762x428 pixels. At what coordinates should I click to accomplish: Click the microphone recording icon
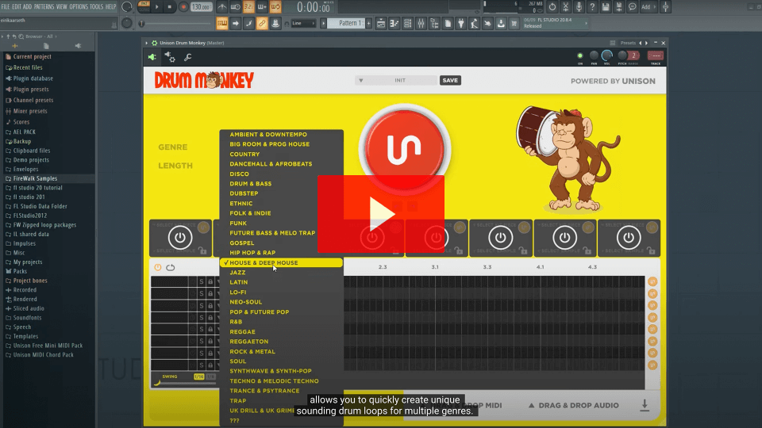(x=579, y=7)
